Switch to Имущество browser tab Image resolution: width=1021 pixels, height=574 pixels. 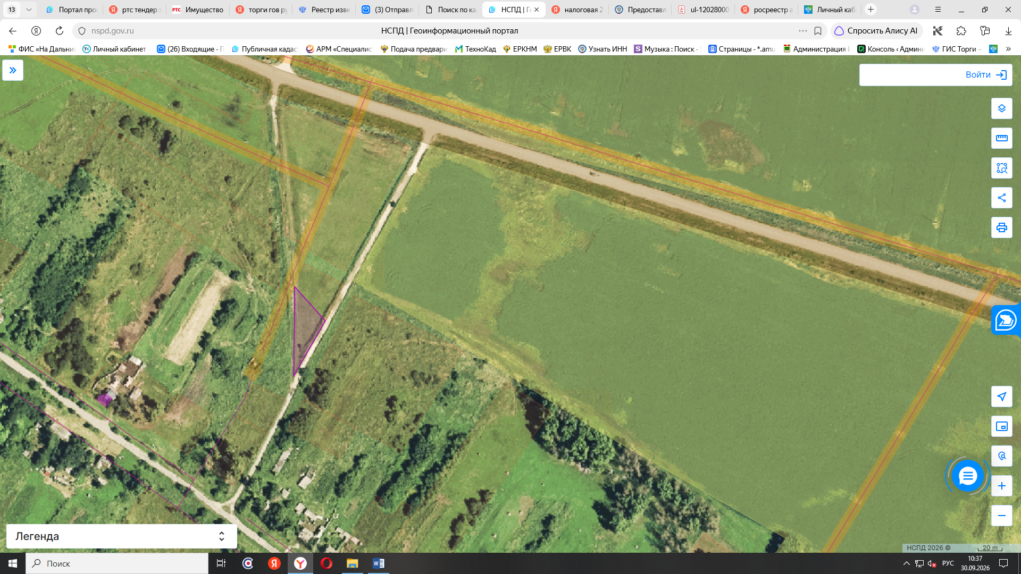click(198, 10)
